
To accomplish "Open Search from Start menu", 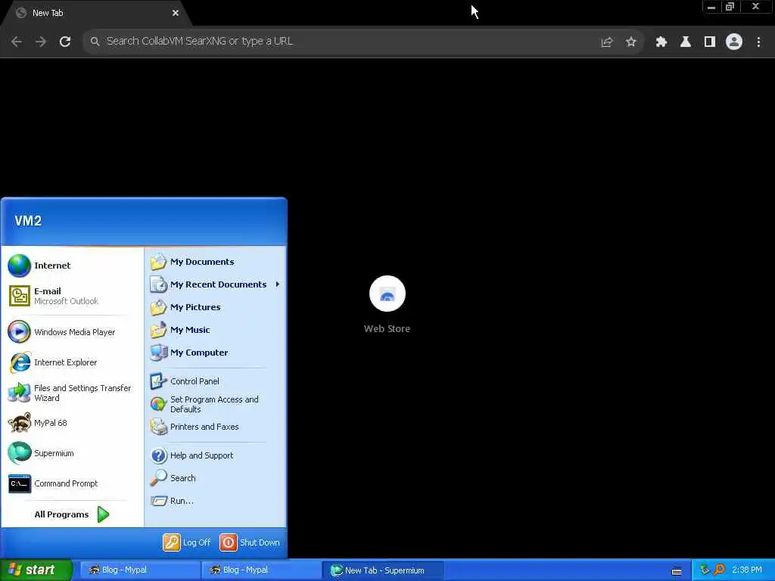I will click(216, 478).
